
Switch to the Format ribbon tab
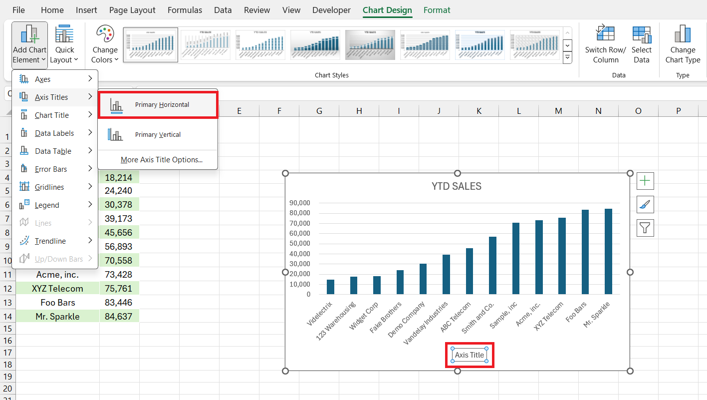point(437,9)
